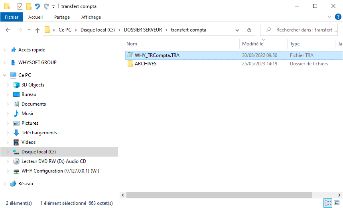The height and width of the screenshot is (208, 343).
Task: Click the Redo arrow in quick access toolbar
Action: coord(46,6)
